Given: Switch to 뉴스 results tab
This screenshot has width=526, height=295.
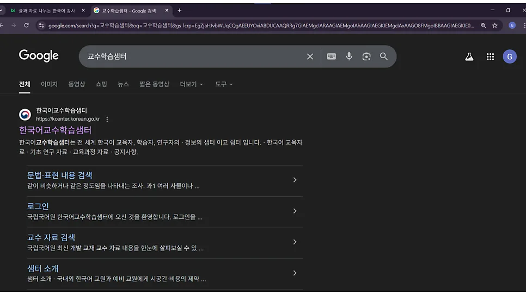Looking at the screenshot, I should point(123,84).
